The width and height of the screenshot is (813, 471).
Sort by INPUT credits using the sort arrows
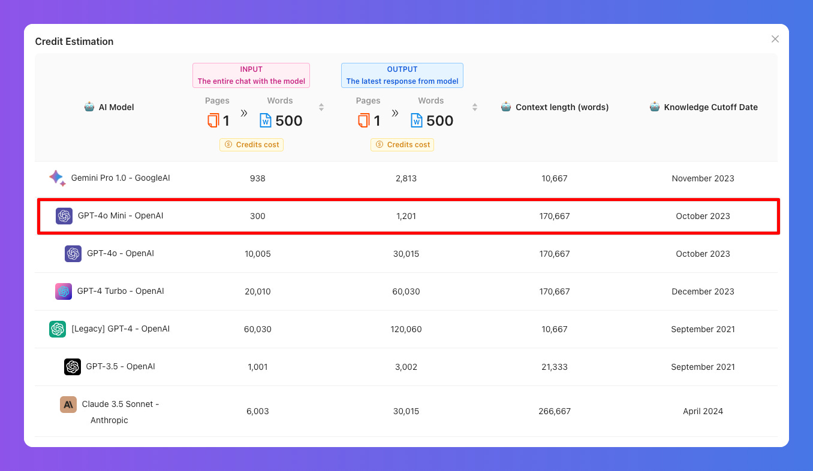click(321, 107)
